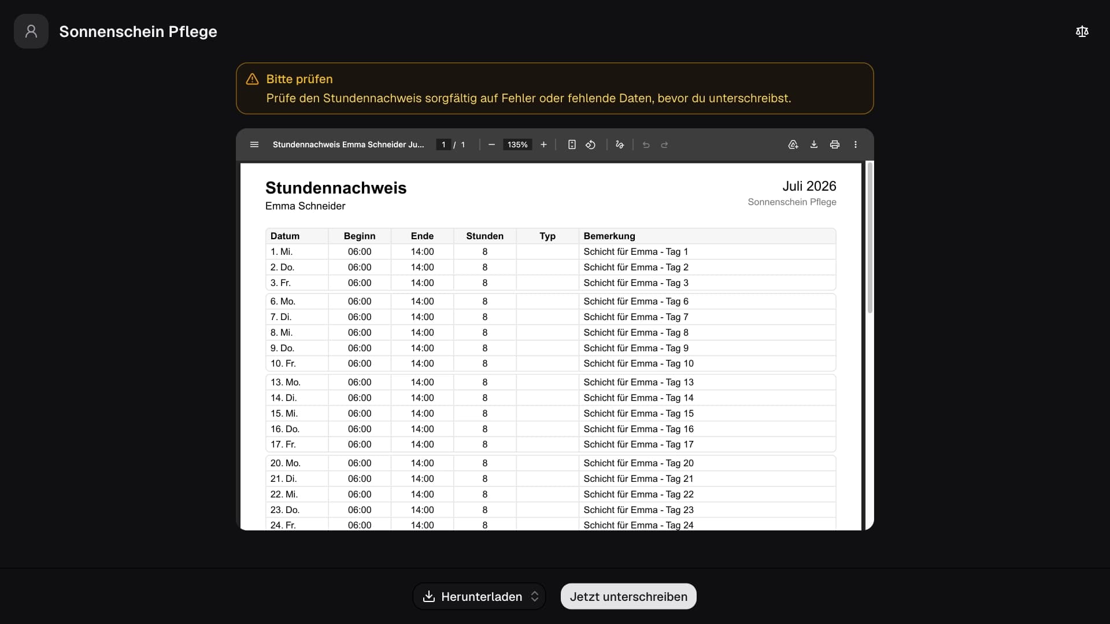Click the Sonnenschein Pflege title
The image size is (1110, 624).
click(138, 31)
